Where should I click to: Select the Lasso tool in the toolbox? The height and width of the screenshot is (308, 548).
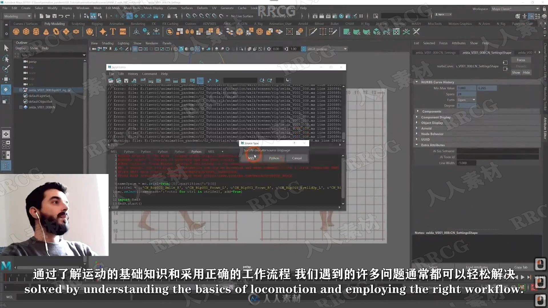(6, 59)
